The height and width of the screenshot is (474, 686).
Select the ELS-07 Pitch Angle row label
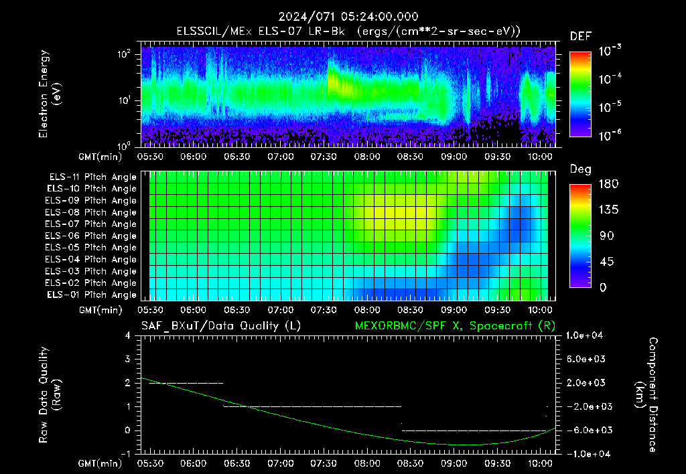90,224
